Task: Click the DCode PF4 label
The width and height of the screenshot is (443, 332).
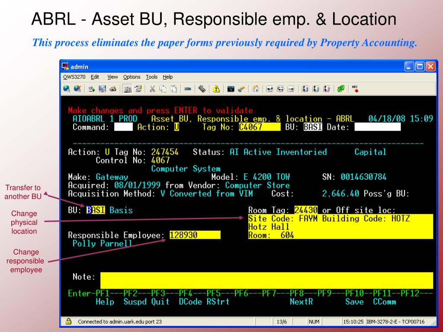Action: [190, 301]
